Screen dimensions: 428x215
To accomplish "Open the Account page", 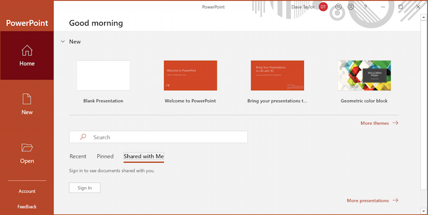I will pos(27,192).
